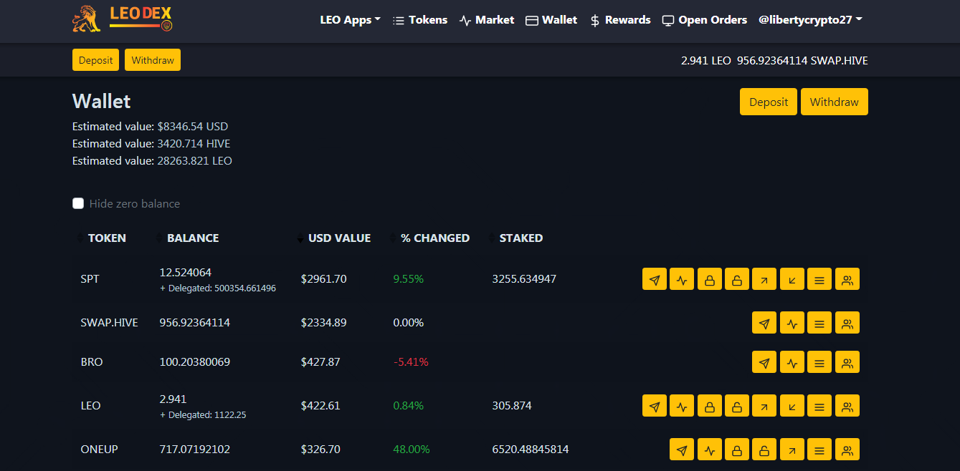Open the SPT users icon
Image resolution: width=960 pixels, height=471 pixels.
pyautogui.click(x=847, y=279)
